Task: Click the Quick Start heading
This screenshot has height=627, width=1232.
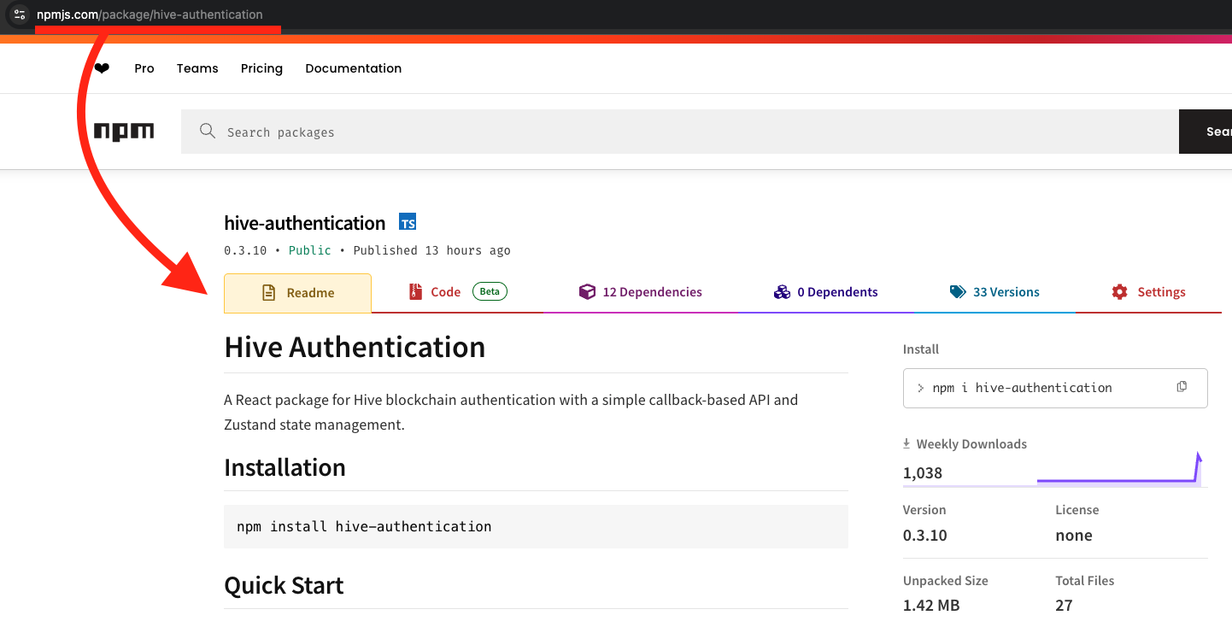Action: tap(284, 585)
